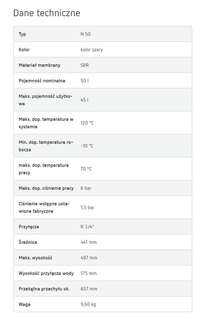This screenshot has width=202, height=319.
Task: Click the 'R 3/4"' connection value
Action: 87,227
